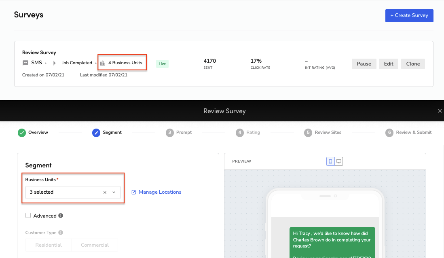The height and width of the screenshot is (258, 444).
Task: Click the external link icon beside Manage Locations
Action: pos(134,192)
